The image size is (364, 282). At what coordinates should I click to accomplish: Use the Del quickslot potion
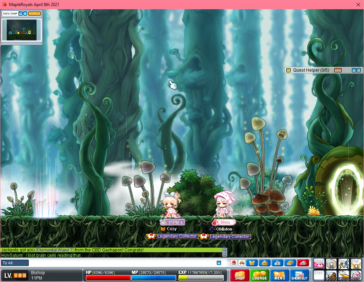(331, 275)
